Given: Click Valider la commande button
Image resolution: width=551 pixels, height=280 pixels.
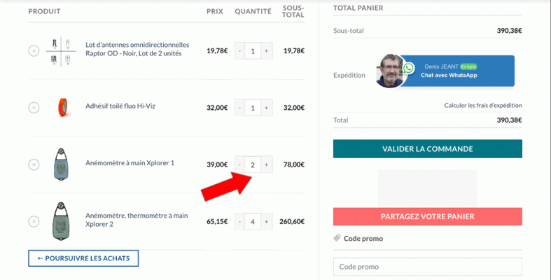Looking at the screenshot, I should point(427,148).
